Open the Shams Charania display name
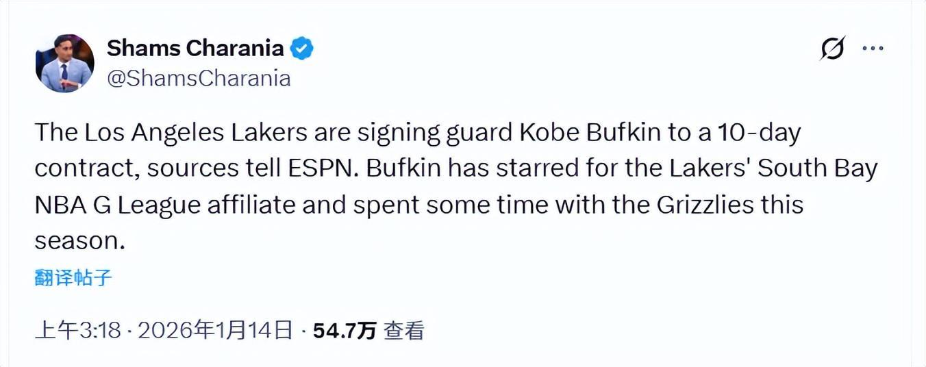 (195, 49)
